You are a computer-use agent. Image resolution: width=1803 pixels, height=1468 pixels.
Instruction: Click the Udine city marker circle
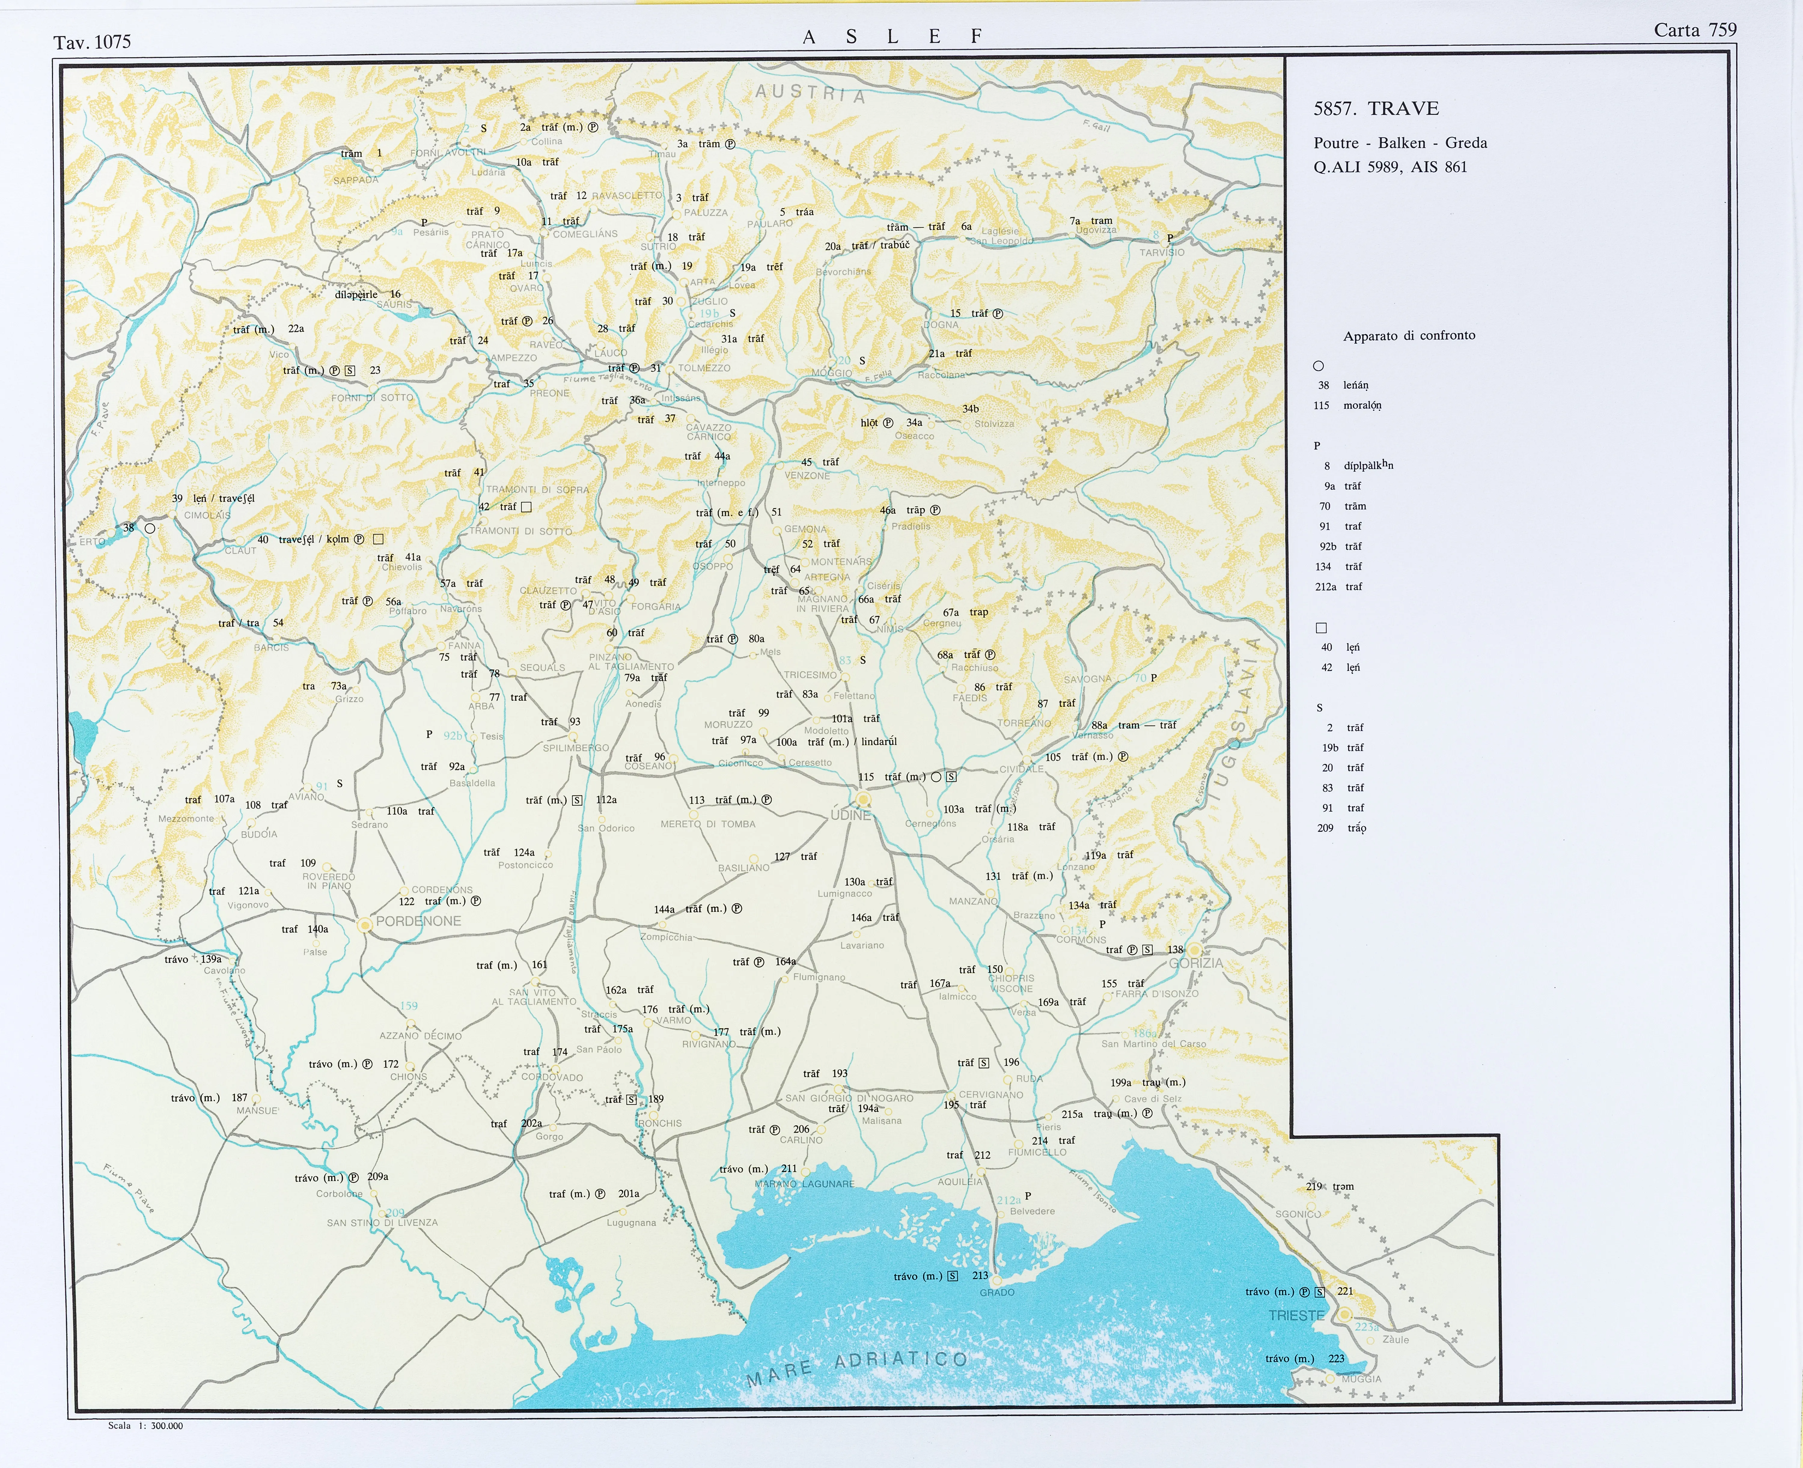tap(863, 799)
